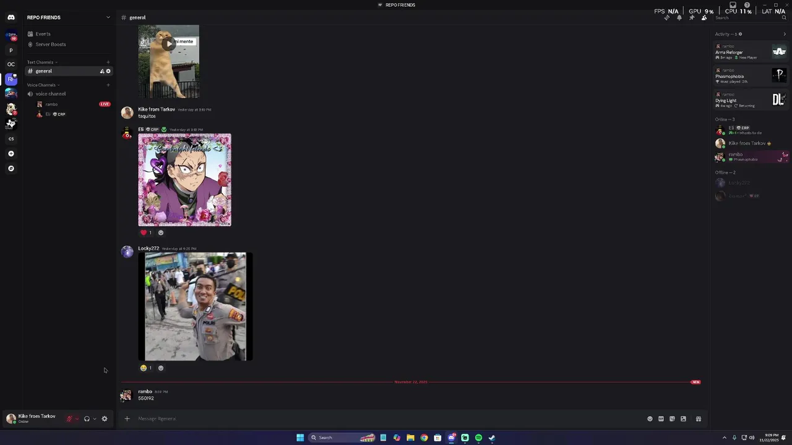The height and width of the screenshot is (445, 792).
Task: Toggle headphones deafen in user panel
Action: (x=87, y=419)
